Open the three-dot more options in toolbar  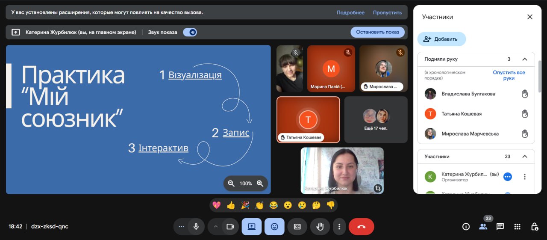tap(339, 227)
